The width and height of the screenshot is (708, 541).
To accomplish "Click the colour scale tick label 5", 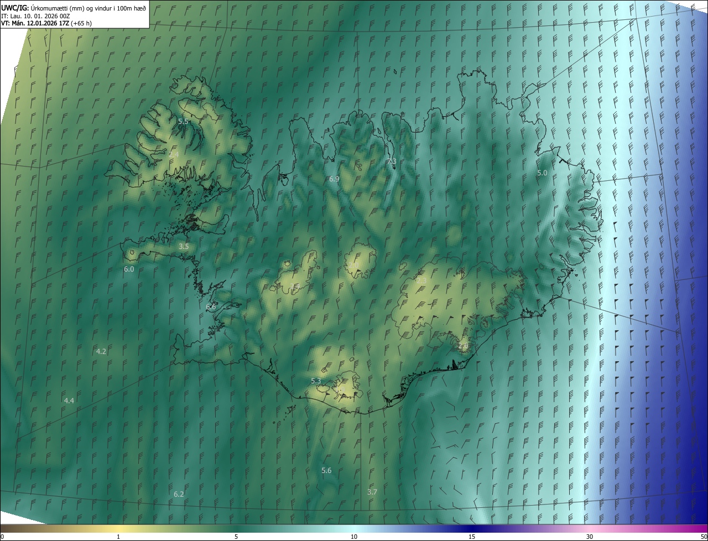I will tap(236, 537).
